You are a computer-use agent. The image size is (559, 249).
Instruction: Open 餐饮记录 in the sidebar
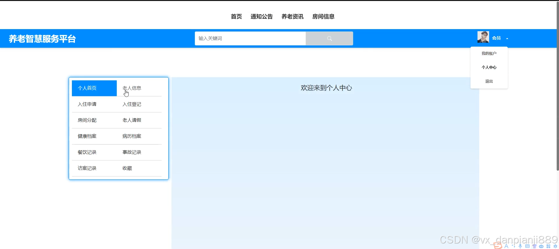coord(94,152)
